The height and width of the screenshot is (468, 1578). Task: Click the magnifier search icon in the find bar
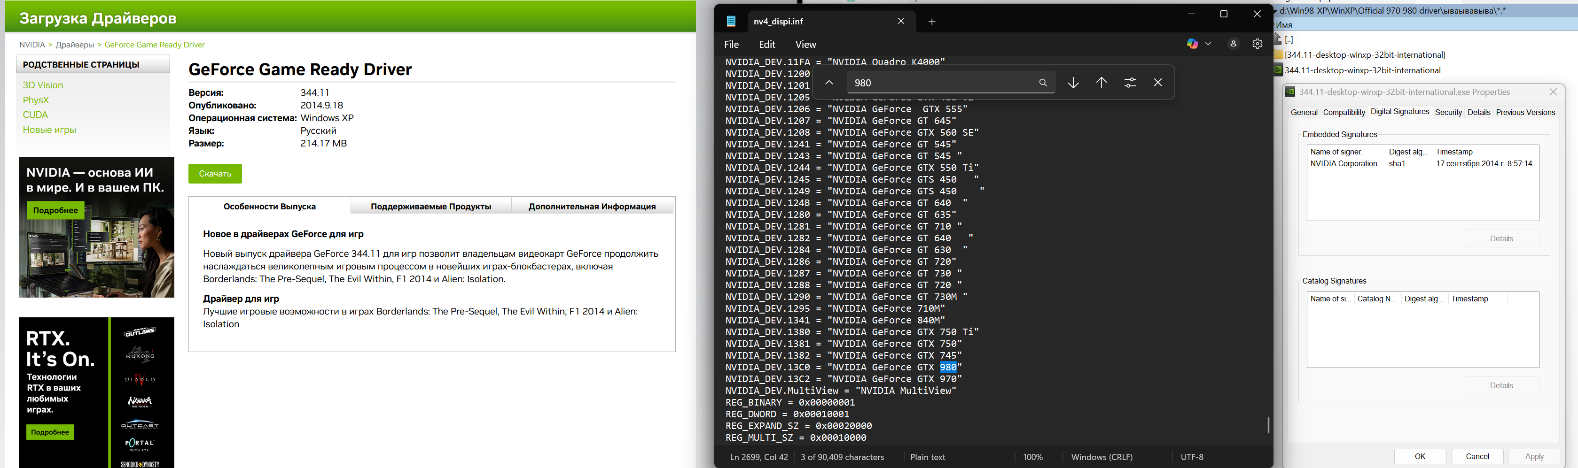(1043, 83)
